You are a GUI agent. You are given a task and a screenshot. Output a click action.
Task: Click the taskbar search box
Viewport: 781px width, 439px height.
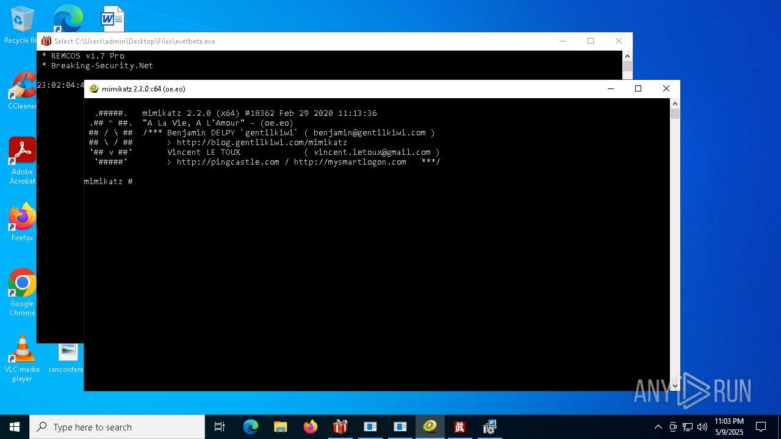tap(117, 427)
